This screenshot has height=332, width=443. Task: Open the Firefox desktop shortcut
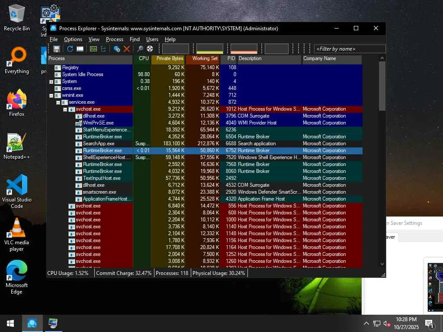click(x=17, y=103)
